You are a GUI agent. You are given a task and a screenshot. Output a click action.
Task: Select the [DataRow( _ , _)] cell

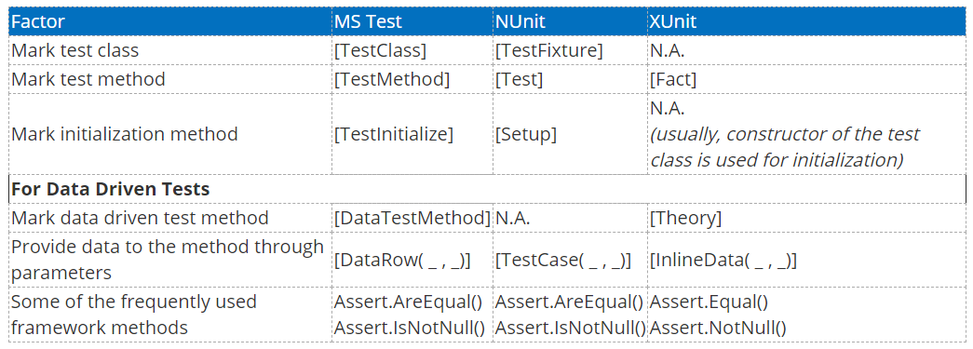(412, 260)
